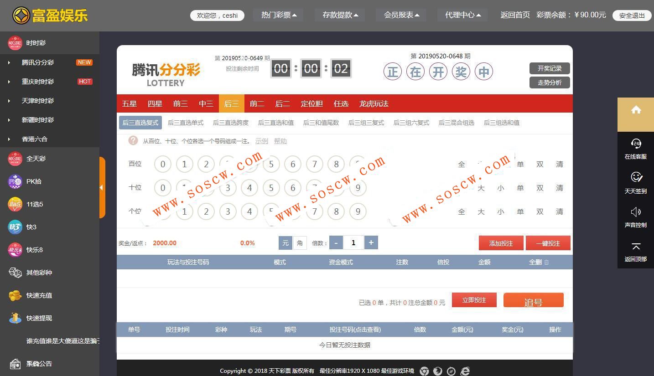Switch to 五星 play tab

[130, 103]
